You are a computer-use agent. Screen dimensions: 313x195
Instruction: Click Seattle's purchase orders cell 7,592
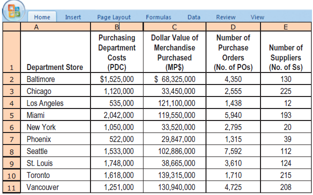click(x=233, y=151)
